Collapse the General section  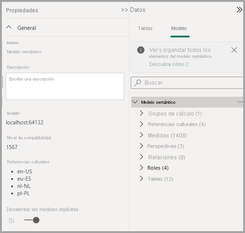click(x=9, y=27)
